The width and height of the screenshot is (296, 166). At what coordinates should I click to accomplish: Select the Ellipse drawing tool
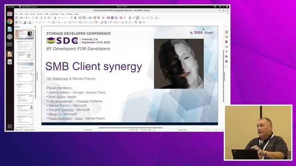[x=44, y=23]
